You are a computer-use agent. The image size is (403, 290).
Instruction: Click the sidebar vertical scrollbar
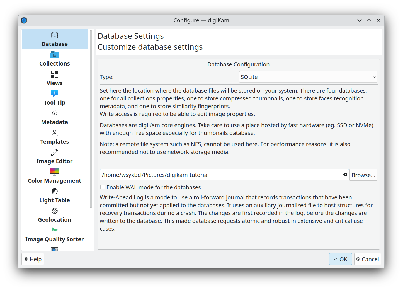click(91, 119)
